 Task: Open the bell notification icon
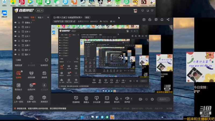coord(162,19)
